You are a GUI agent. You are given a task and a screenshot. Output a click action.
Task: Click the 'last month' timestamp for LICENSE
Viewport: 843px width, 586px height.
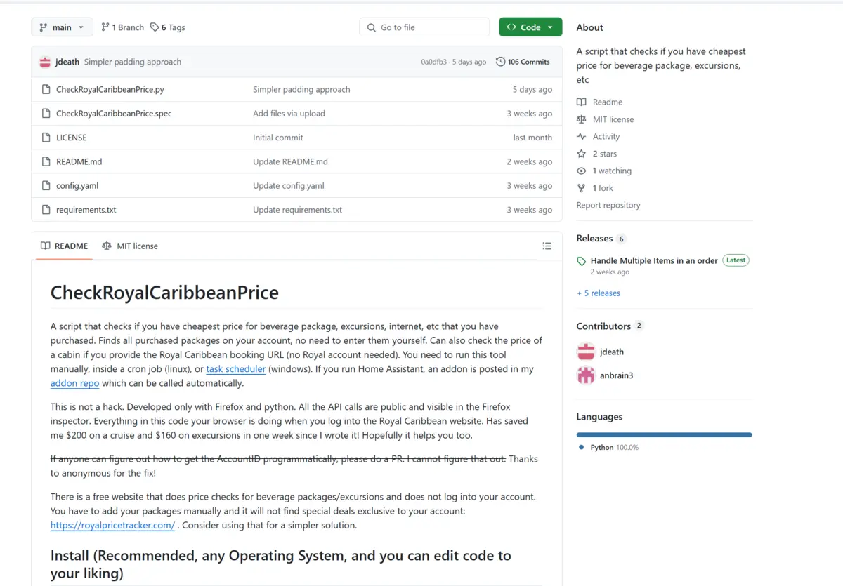532,138
